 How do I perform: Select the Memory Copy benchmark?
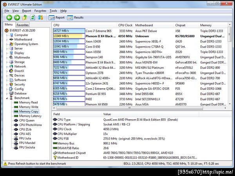tap(29, 111)
